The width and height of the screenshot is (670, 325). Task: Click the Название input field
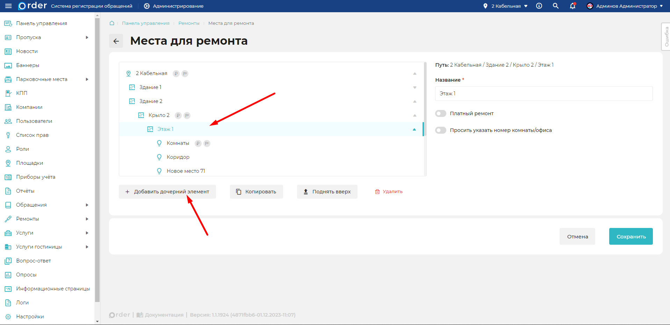pyautogui.click(x=543, y=94)
